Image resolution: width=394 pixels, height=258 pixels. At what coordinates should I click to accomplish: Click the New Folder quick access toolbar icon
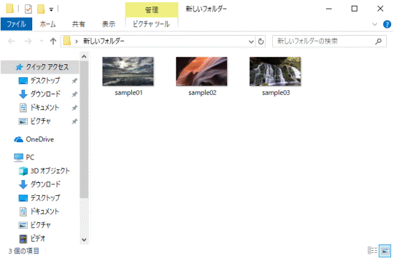tap(41, 9)
